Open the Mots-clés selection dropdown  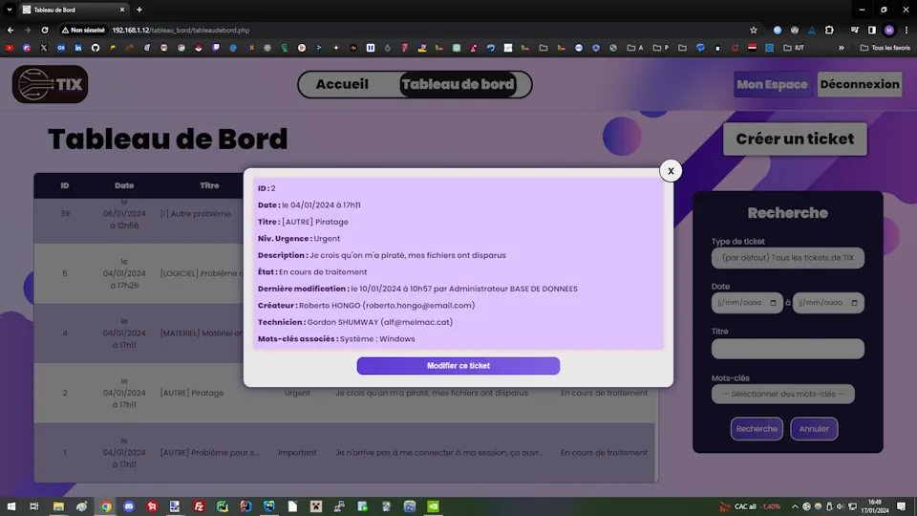tap(783, 394)
